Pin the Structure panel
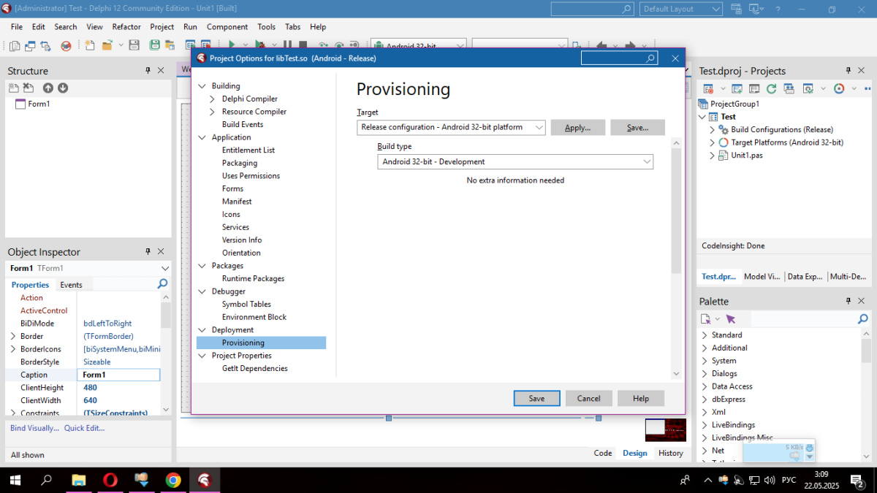Image resolution: width=877 pixels, height=493 pixels. [148, 71]
